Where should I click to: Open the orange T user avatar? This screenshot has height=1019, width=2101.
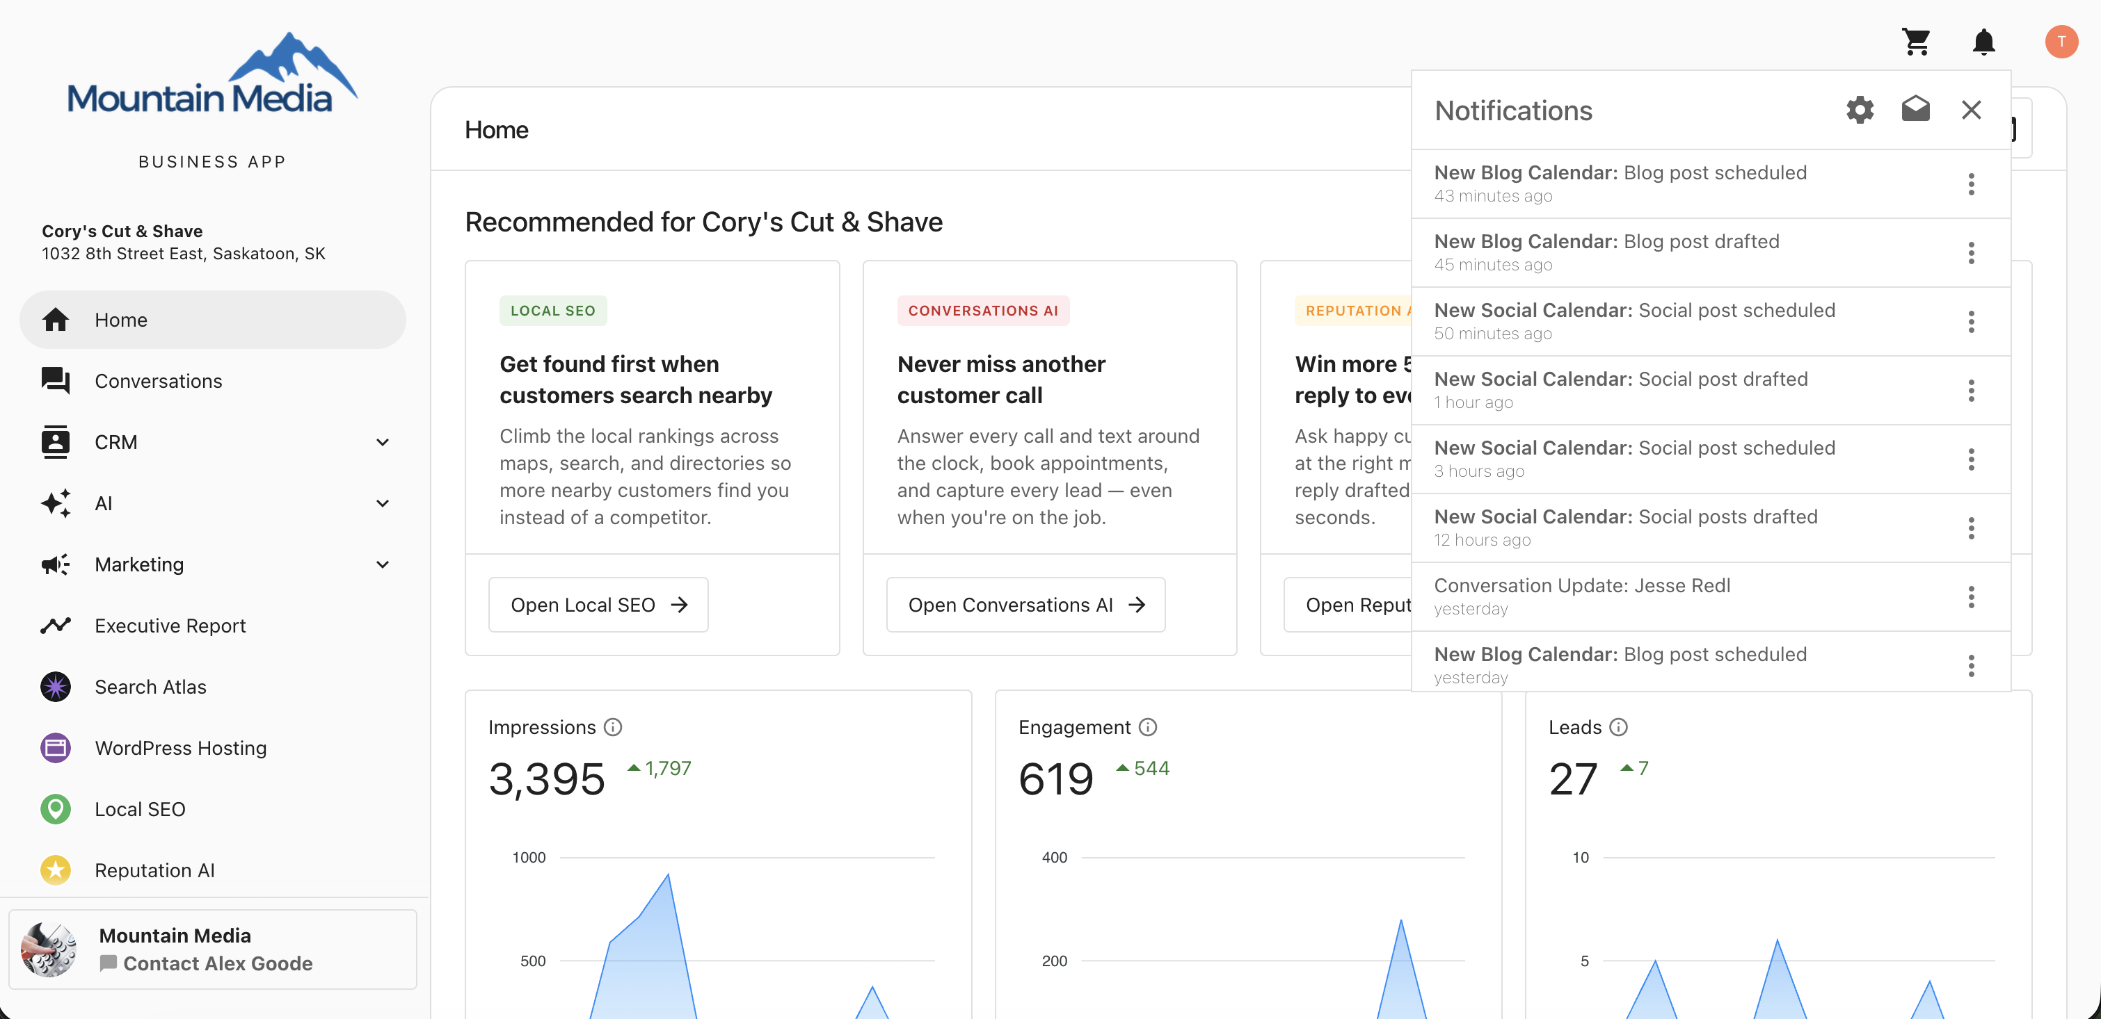tap(2060, 42)
